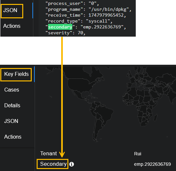
Task: Click the emp.2922636769 value in Key Fields
Action: tap(152, 164)
